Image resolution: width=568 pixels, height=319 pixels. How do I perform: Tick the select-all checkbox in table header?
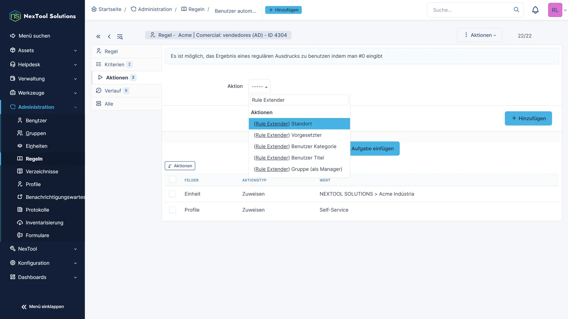tap(173, 179)
